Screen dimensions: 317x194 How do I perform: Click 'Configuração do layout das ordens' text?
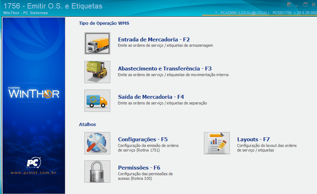267,145
